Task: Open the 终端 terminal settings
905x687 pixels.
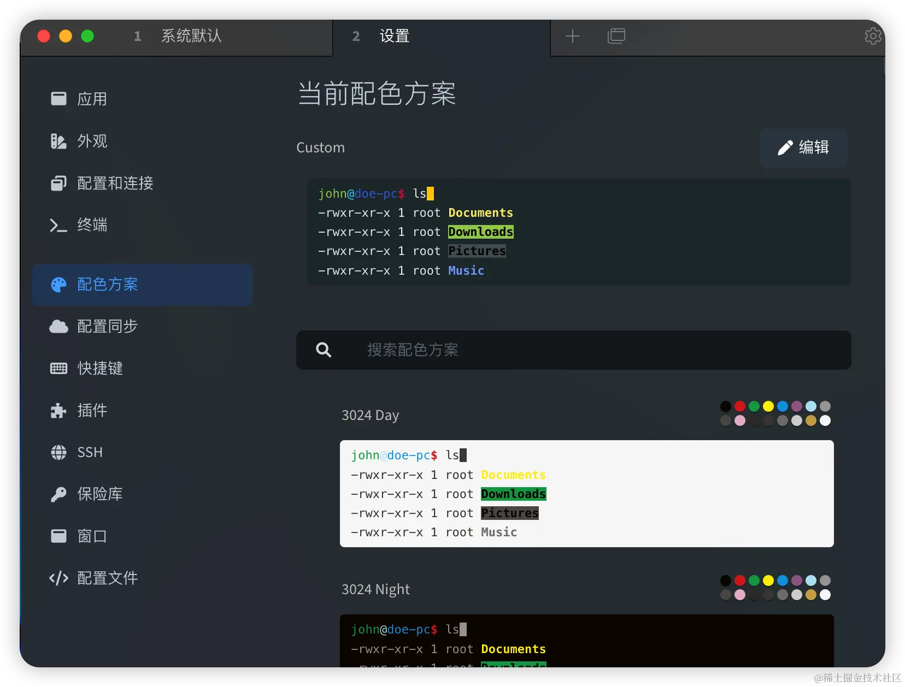Action: click(142, 225)
